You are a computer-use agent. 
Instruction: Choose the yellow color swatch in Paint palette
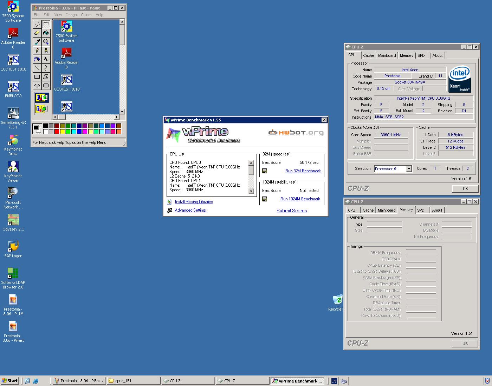pyautogui.click(x=63, y=132)
